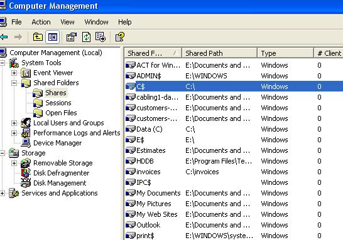343x240 pixels.
Task: Collapse the Shared Folders node
Action: (x=14, y=83)
